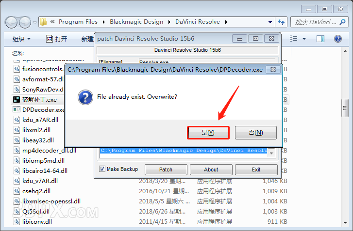Select libxmlsec-openssl.dll file
The height and width of the screenshot is (231, 353).
pyautogui.click(x=51, y=201)
